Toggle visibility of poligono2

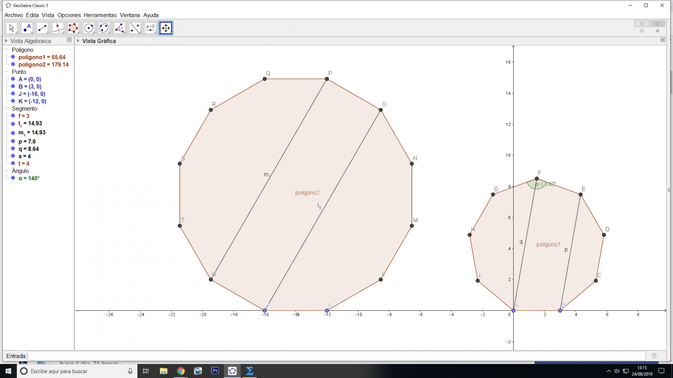coord(13,64)
